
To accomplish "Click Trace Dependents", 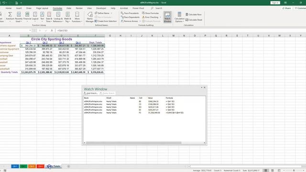I will [130, 17].
